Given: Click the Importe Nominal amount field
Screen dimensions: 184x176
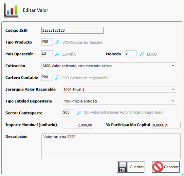Looking at the screenshot, I should [78, 125].
